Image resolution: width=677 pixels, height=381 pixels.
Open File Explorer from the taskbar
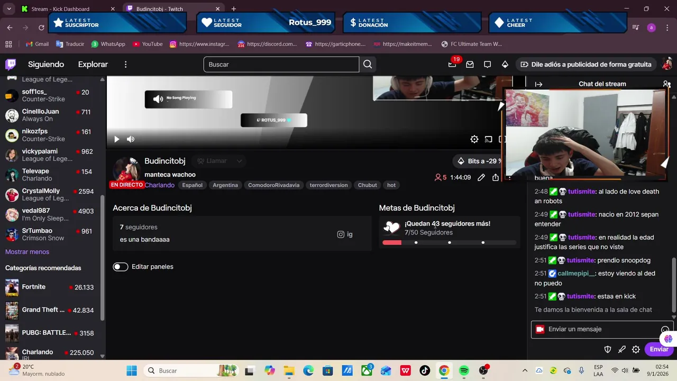[288, 370]
